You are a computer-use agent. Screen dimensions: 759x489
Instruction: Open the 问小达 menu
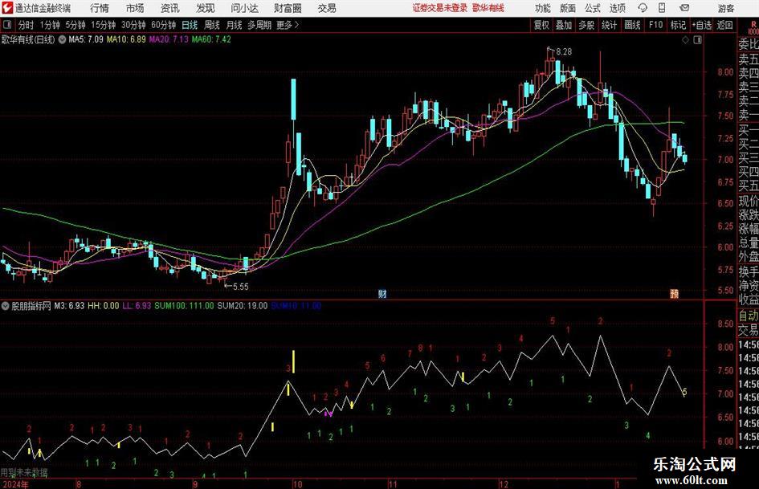[244, 8]
